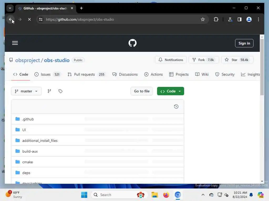Open the taskbar clock and date
The image size is (269, 201).
(240, 195)
